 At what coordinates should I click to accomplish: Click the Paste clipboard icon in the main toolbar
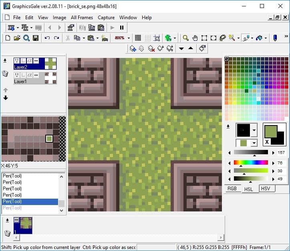point(91,38)
